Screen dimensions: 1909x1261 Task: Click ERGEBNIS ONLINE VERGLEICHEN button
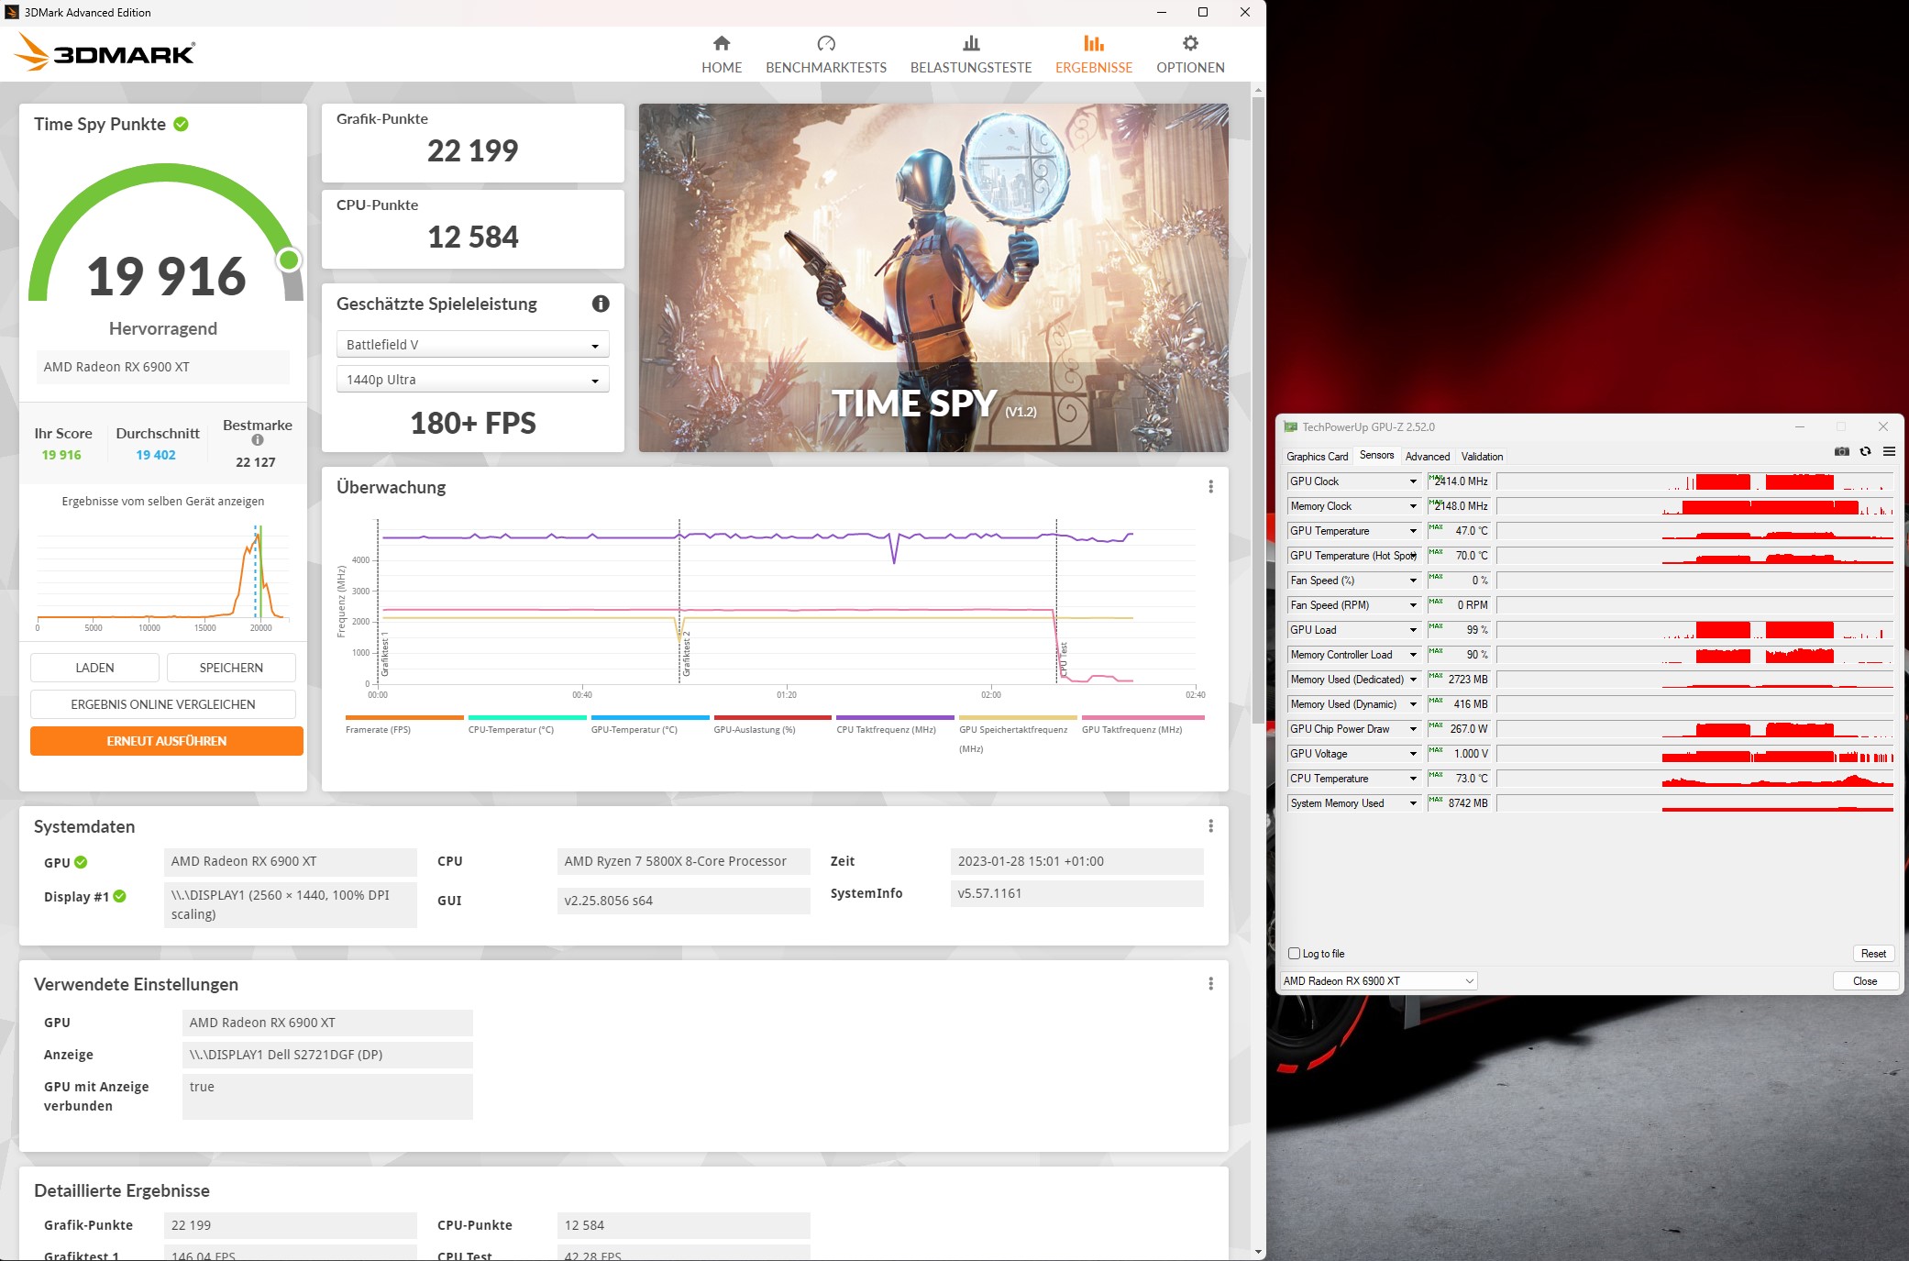(x=163, y=704)
